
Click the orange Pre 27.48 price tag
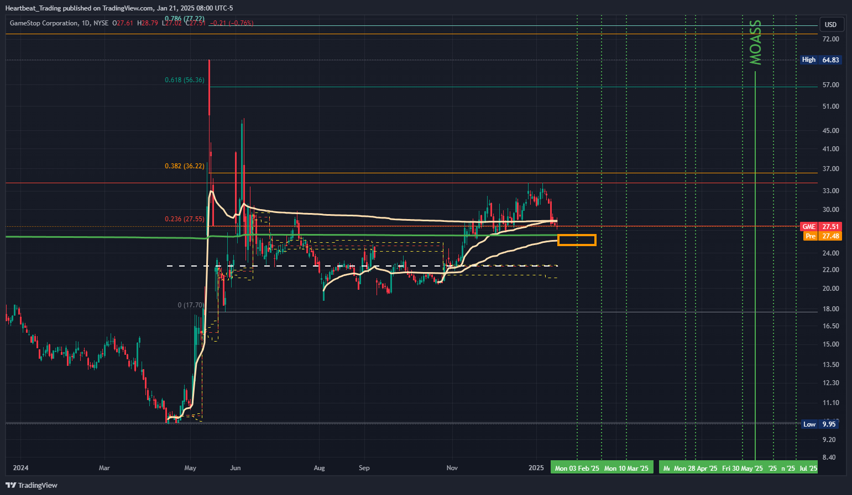822,236
